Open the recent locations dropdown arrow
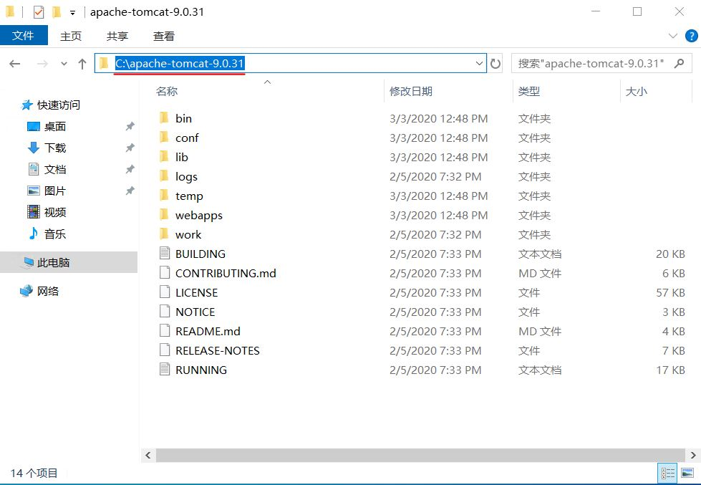Viewport: 701px width, 485px height. (64, 64)
